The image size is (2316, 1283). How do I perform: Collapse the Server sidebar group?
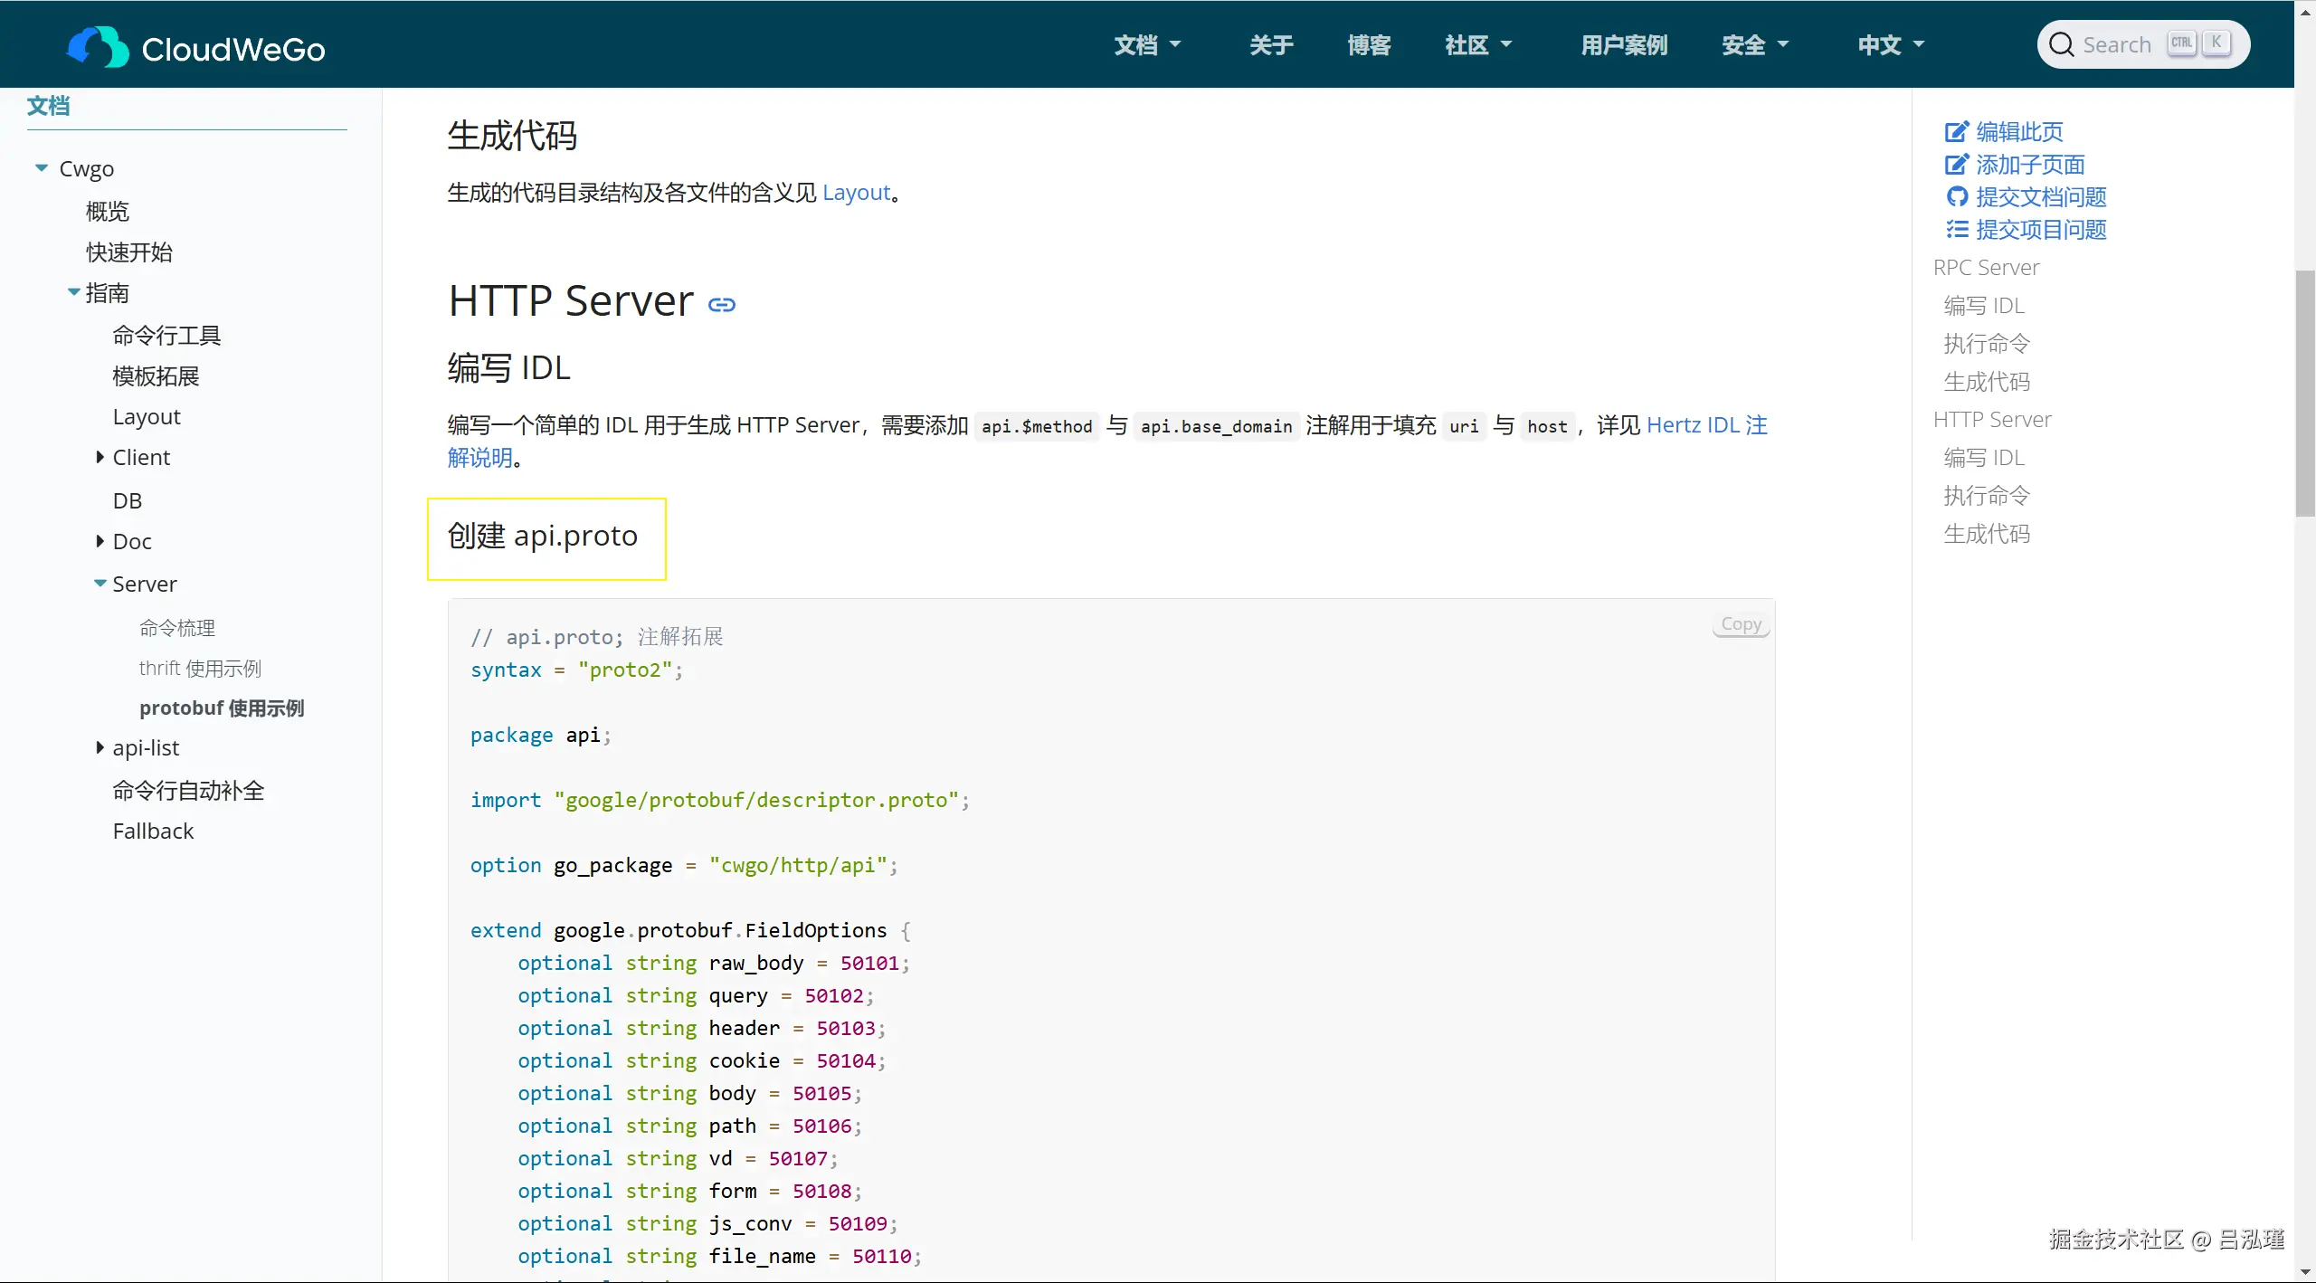[100, 584]
